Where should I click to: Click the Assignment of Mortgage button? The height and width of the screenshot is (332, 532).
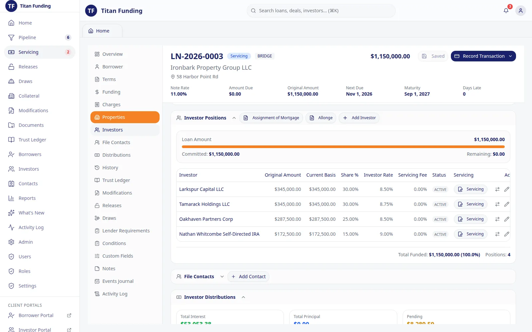[271, 118]
